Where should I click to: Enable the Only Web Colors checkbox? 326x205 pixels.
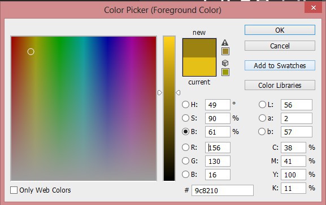14,190
